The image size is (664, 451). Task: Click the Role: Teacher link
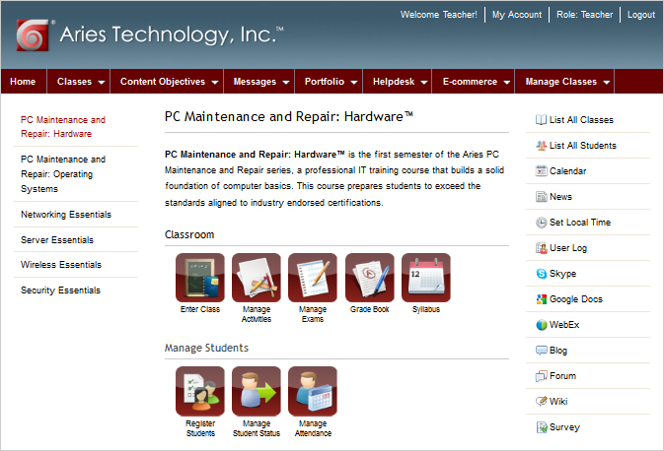584,15
